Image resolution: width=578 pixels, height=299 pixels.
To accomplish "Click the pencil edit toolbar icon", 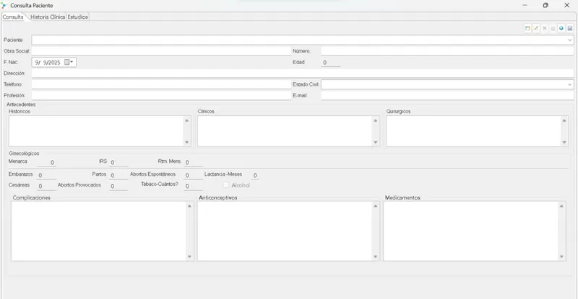I will pos(536,28).
